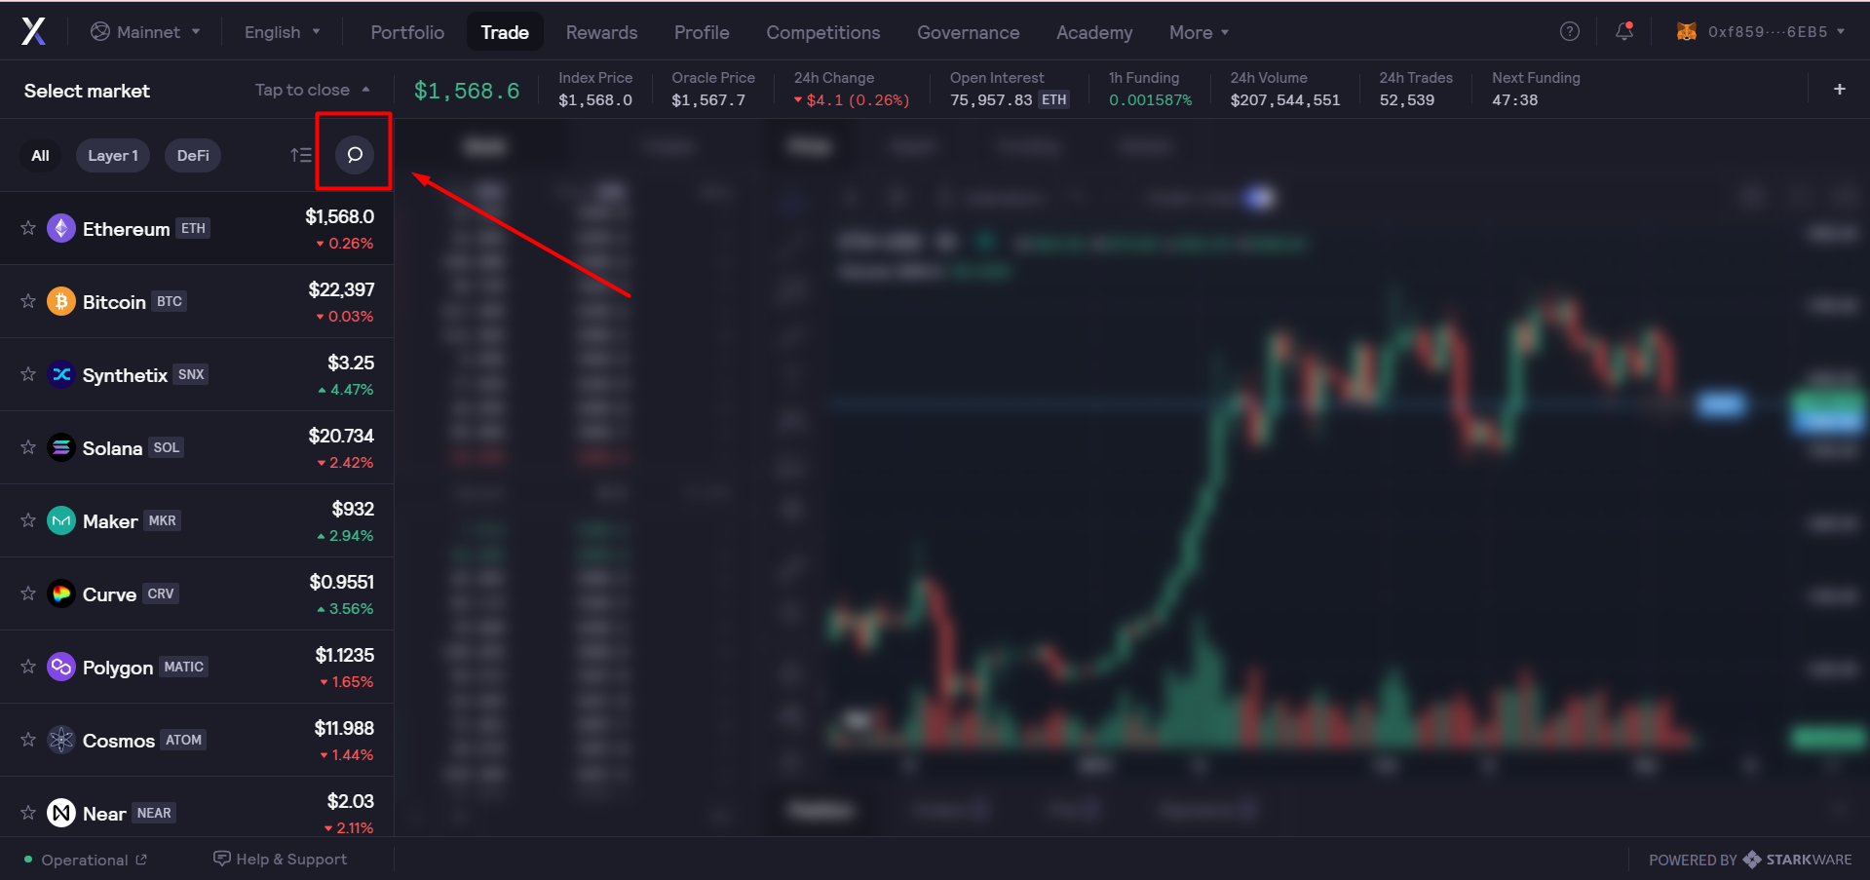Viewport: 1870px width, 880px height.
Task: Open the market search magnifier icon
Action: click(x=355, y=155)
